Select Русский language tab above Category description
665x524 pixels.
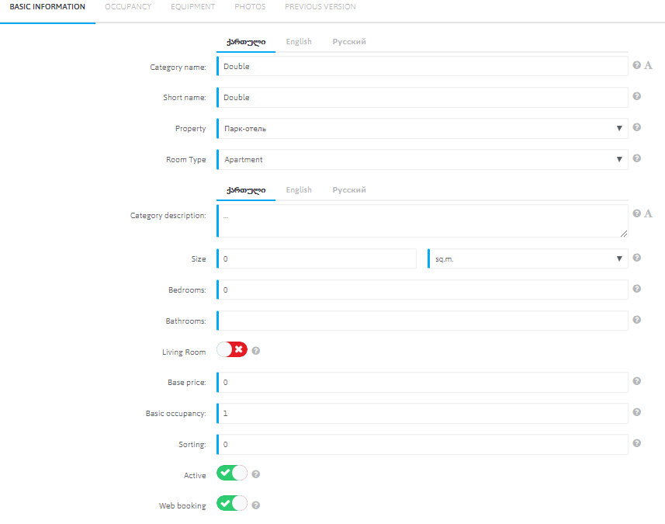[x=349, y=190]
